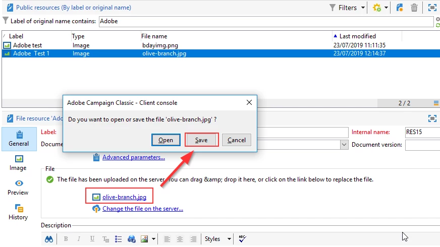440x247 pixels.
Task: Click the image icon of 'Adobe test' row
Action: coord(7,45)
